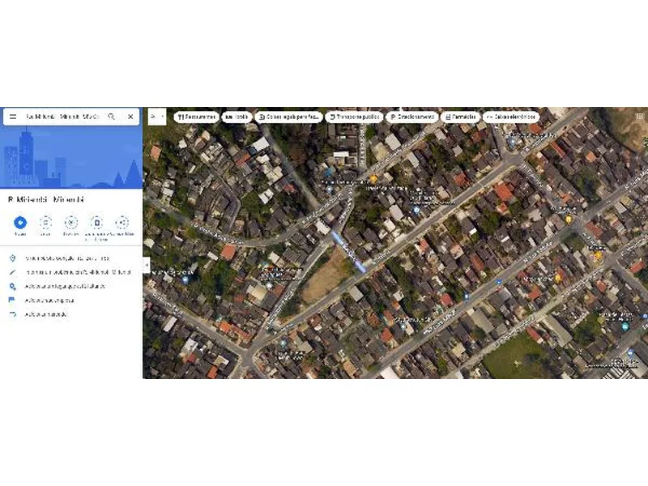Click the highlighted blue street segment
648x486 pixels.
coord(348,252)
